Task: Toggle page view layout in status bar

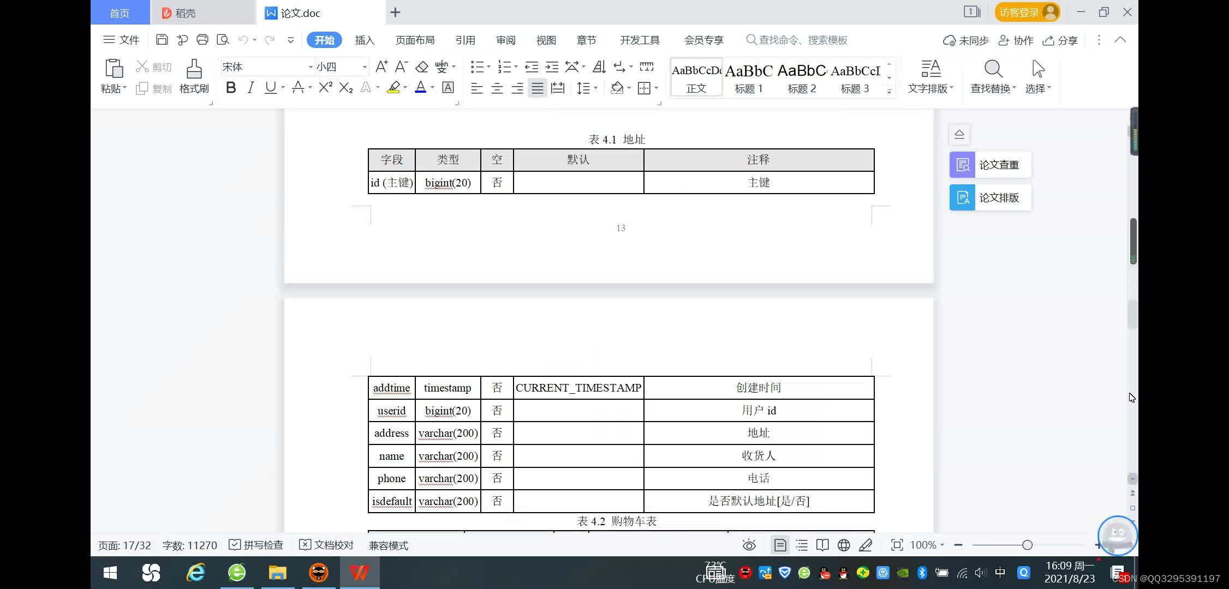Action: [780, 545]
